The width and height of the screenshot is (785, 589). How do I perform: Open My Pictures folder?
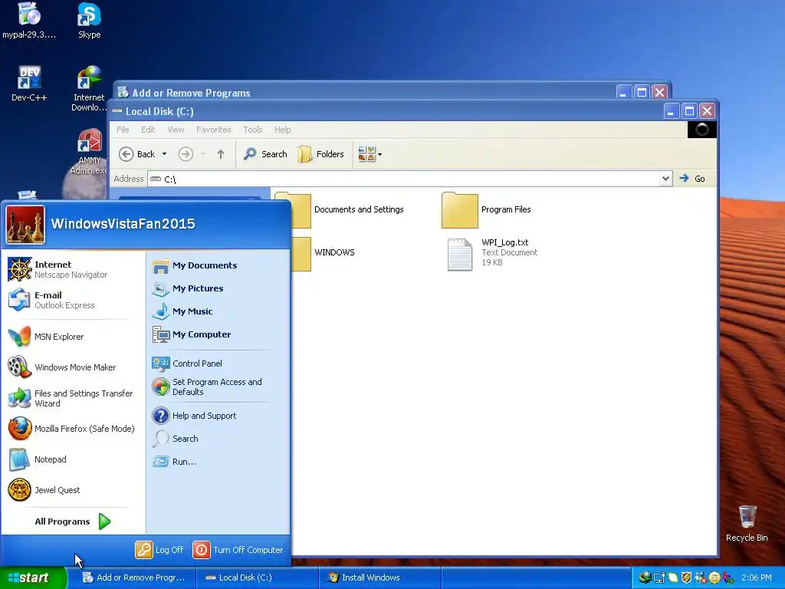pos(188,288)
